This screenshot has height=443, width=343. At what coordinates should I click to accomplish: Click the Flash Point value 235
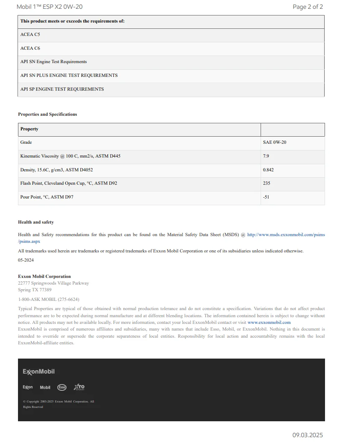coord(266,183)
